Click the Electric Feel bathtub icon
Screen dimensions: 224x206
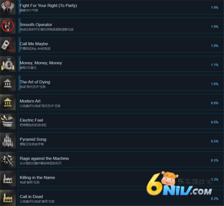click(x=8, y=122)
